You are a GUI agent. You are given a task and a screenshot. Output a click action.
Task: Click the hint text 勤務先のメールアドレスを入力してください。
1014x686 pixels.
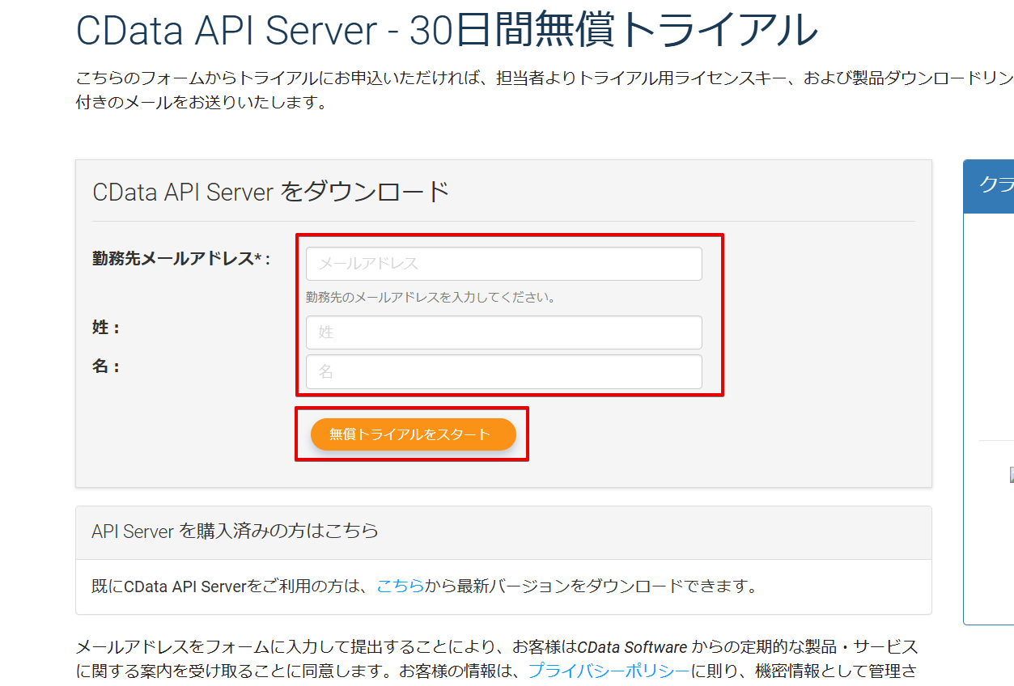pyautogui.click(x=431, y=297)
